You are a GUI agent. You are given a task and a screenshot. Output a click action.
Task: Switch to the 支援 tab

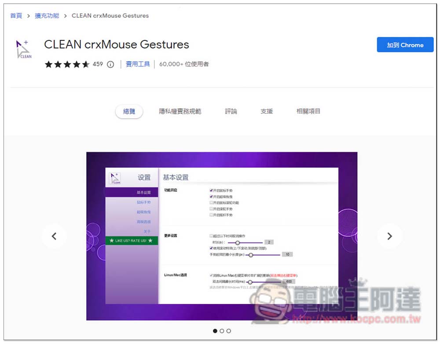point(267,111)
